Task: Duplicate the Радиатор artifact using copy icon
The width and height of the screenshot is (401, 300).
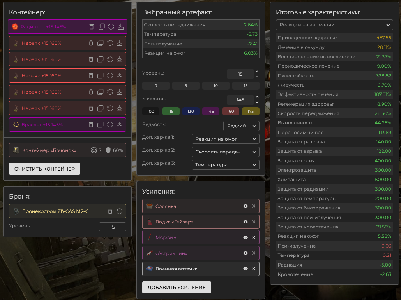Action: click(101, 27)
